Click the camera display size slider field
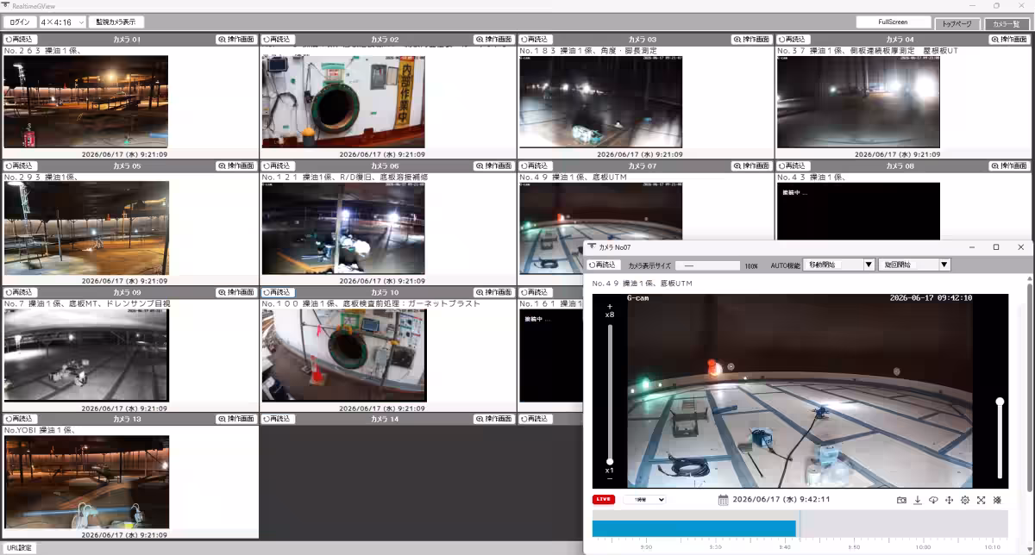 (x=707, y=265)
